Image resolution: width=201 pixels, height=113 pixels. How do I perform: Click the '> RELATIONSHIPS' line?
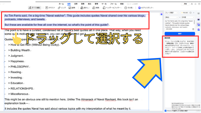pos(21,89)
